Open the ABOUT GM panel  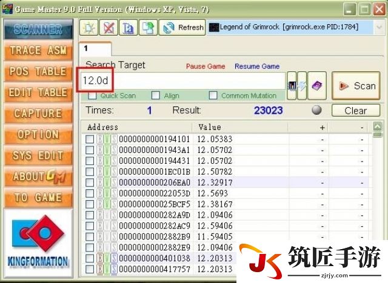[38, 177]
